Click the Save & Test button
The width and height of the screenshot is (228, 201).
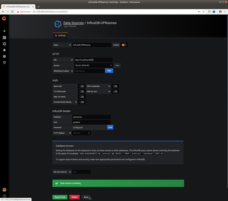tap(60, 197)
